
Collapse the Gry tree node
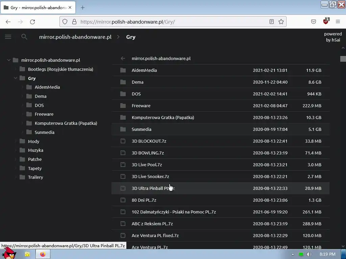point(16,78)
